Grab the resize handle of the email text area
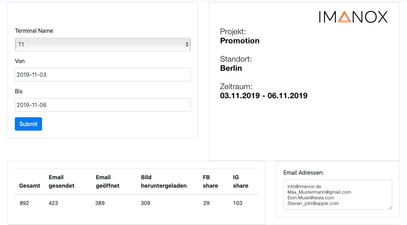Screen dimensions: 407x225 click(x=390, y=208)
